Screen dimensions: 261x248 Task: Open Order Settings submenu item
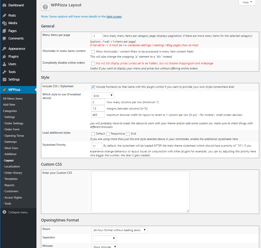click(x=14, y=123)
